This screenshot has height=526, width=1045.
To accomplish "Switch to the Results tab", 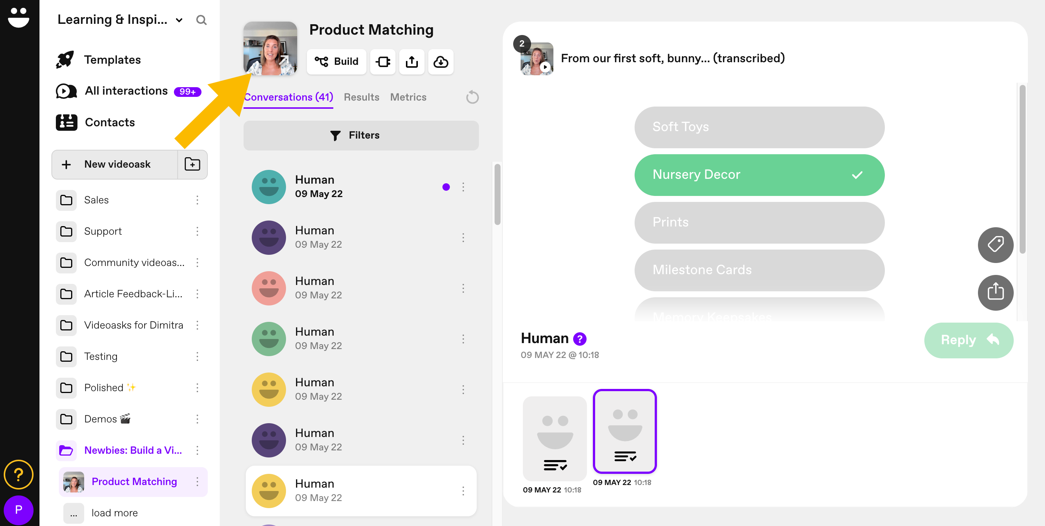I will [x=362, y=97].
